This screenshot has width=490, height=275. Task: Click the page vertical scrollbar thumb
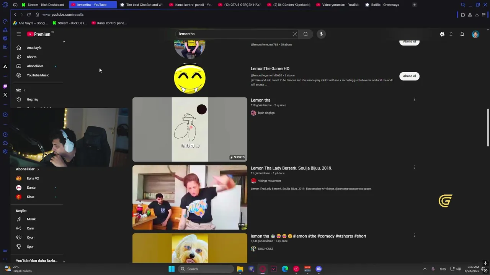click(x=488, y=128)
